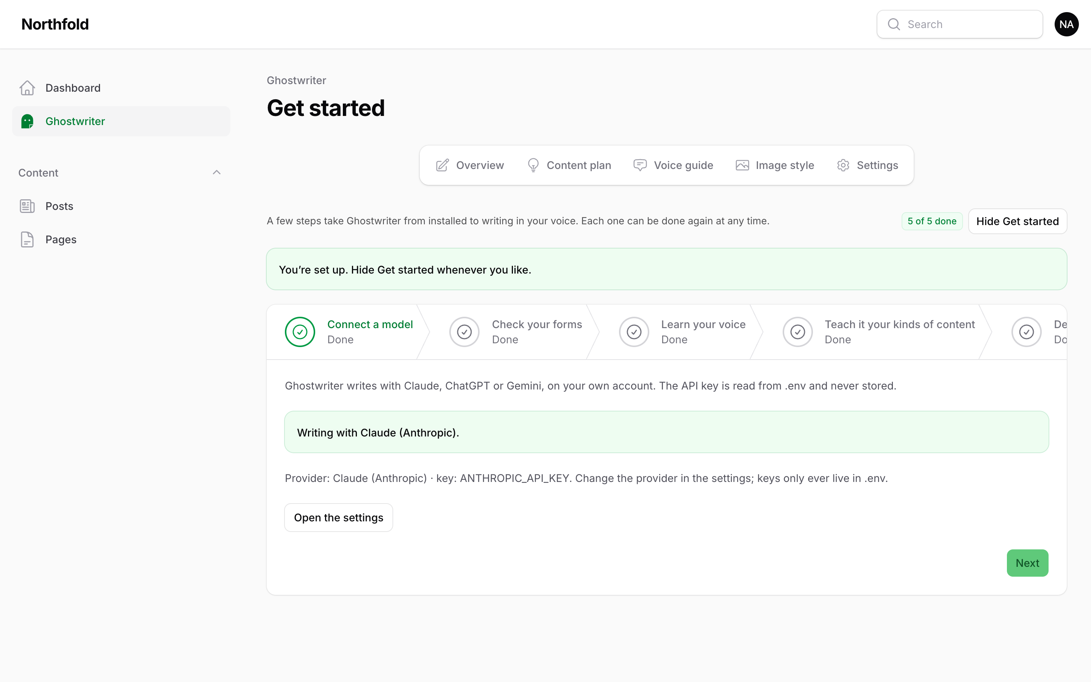Click the Image style picture icon

click(742, 165)
